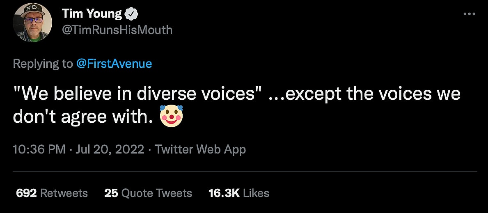The height and width of the screenshot is (213, 488).
Task: Click the Retweets label
Action: pyautogui.click(x=64, y=193)
